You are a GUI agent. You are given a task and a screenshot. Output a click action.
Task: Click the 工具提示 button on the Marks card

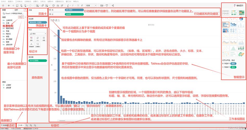38,45
